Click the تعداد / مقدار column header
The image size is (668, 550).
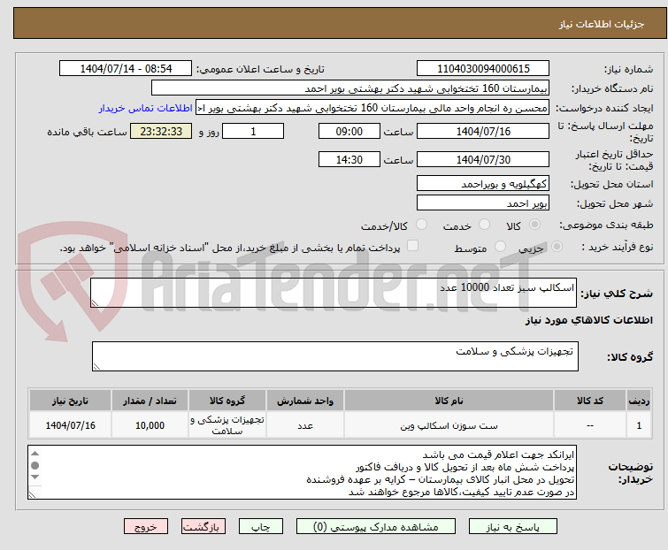(x=150, y=401)
